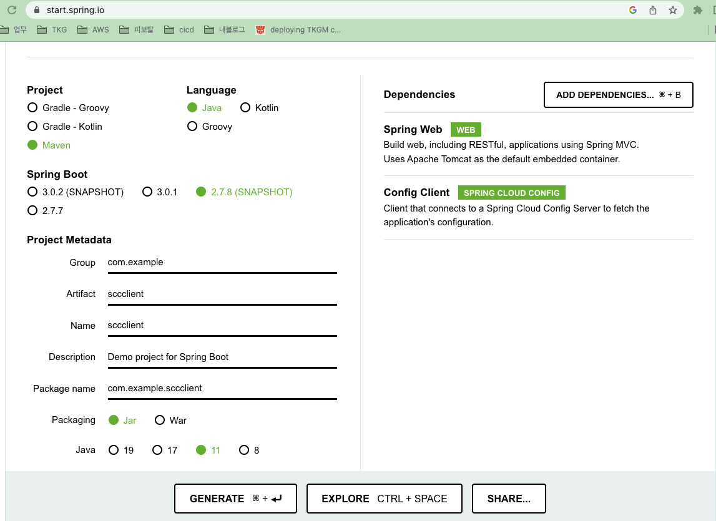Click the WEB tag badge
Viewport: 716px width, 521px height.
[466, 130]
